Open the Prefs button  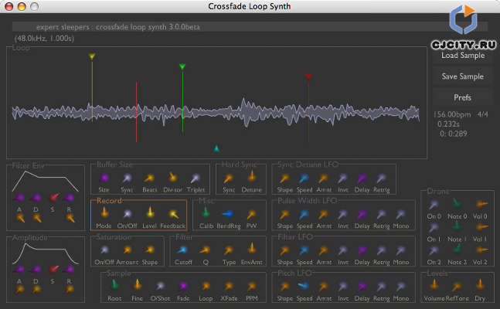(x=463, y=97)
